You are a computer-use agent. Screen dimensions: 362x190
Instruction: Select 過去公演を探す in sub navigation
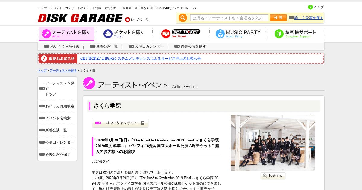click(193, 46)
